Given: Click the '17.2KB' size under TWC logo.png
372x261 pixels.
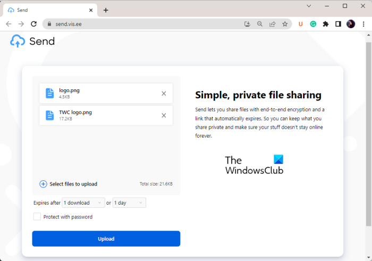Looking at the screenshot, I should point(65,119).
